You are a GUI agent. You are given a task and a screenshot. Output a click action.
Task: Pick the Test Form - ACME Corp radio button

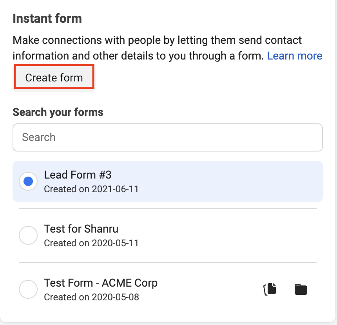[28, 289]
